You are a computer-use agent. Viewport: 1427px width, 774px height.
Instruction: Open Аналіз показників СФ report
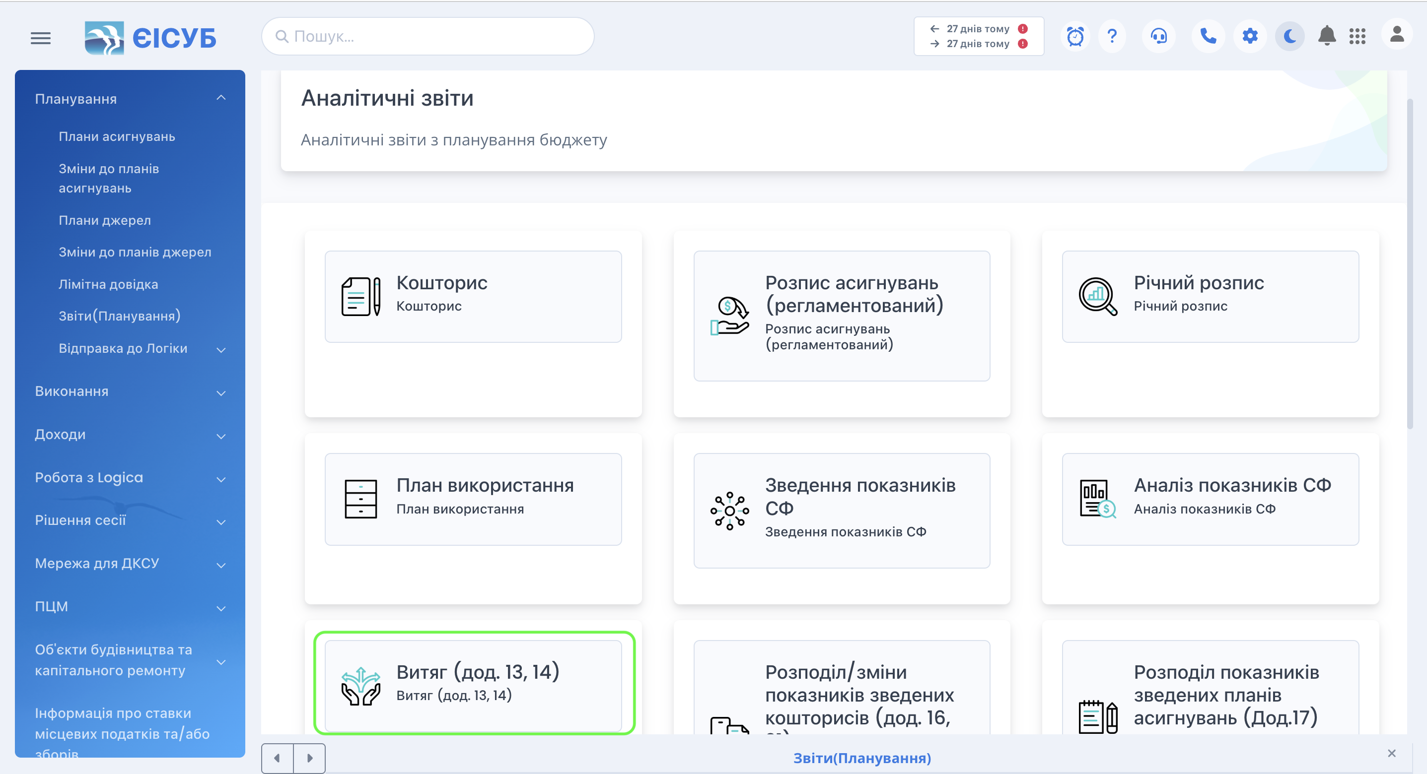pyautogui.click(x=1210, y=499)
